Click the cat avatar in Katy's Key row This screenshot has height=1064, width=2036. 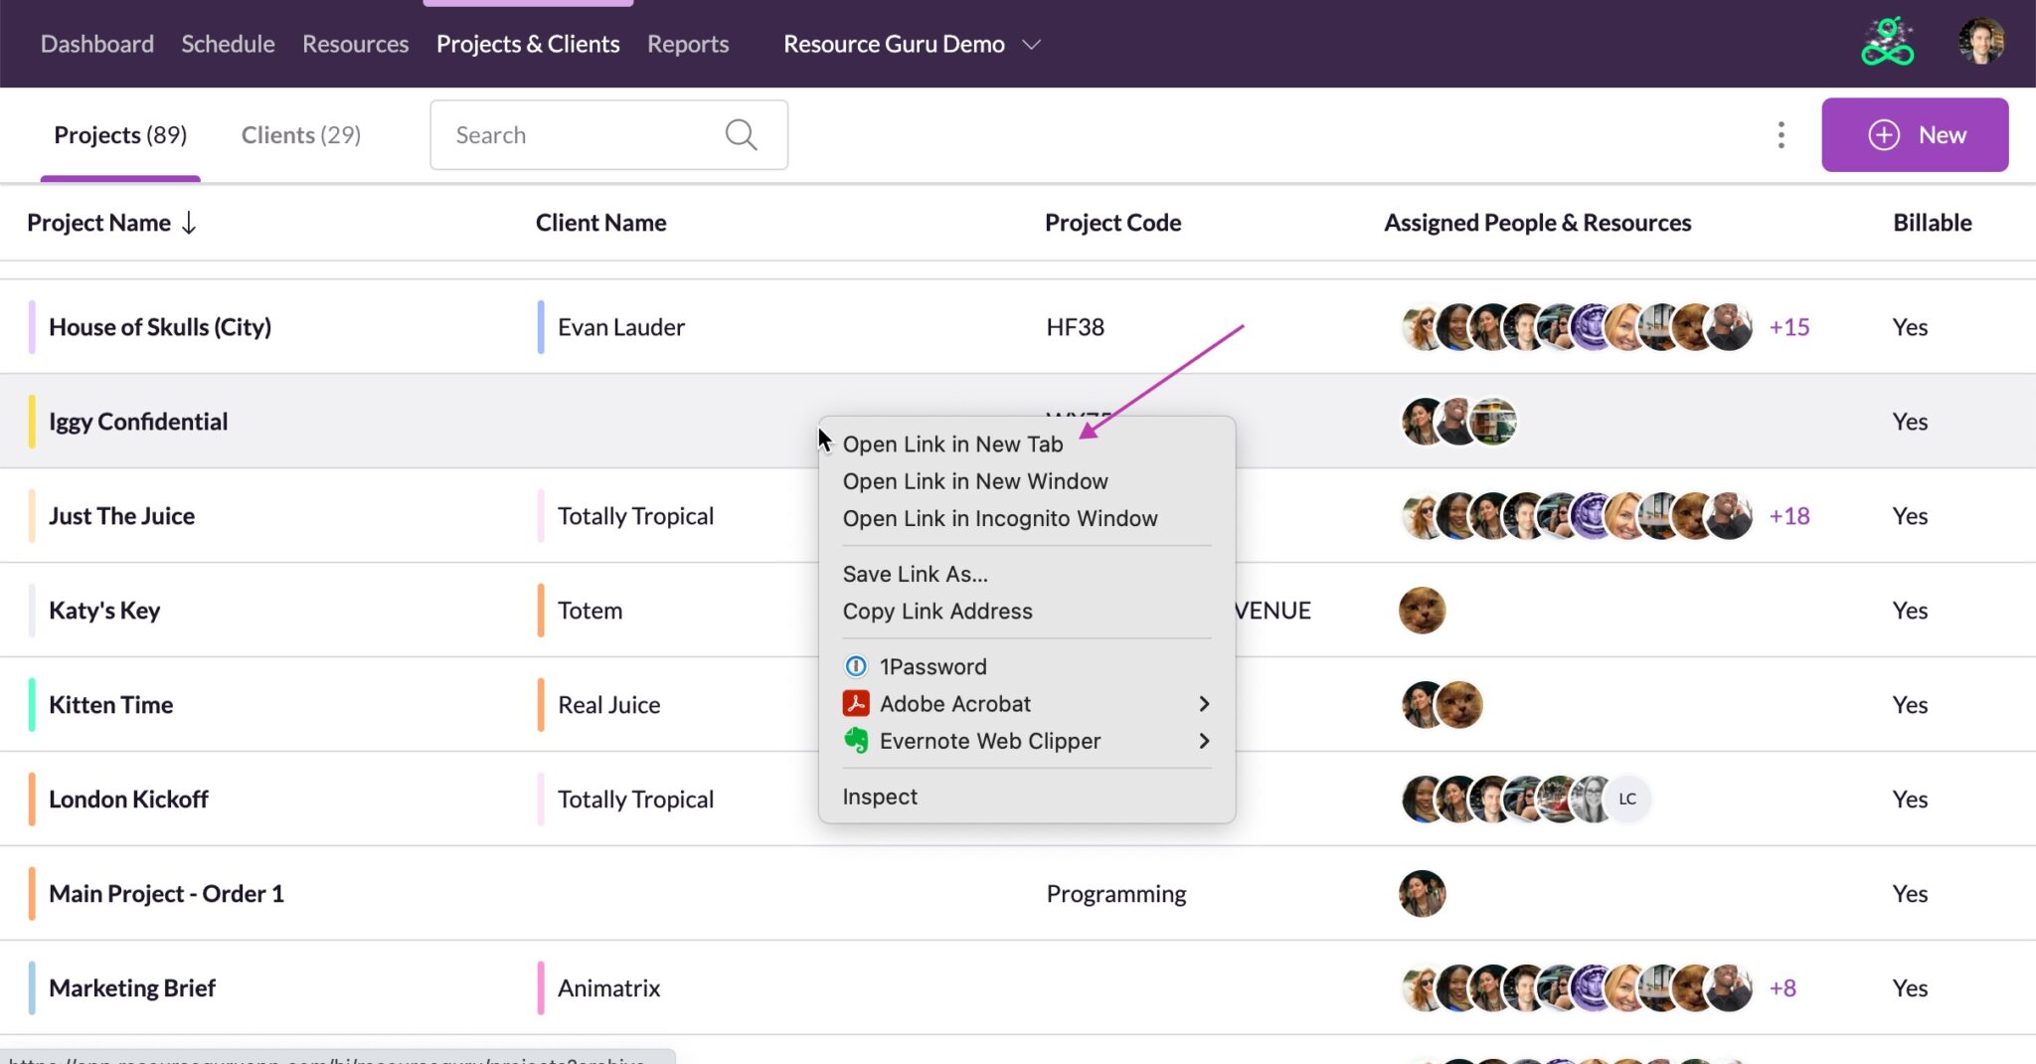1422,610
